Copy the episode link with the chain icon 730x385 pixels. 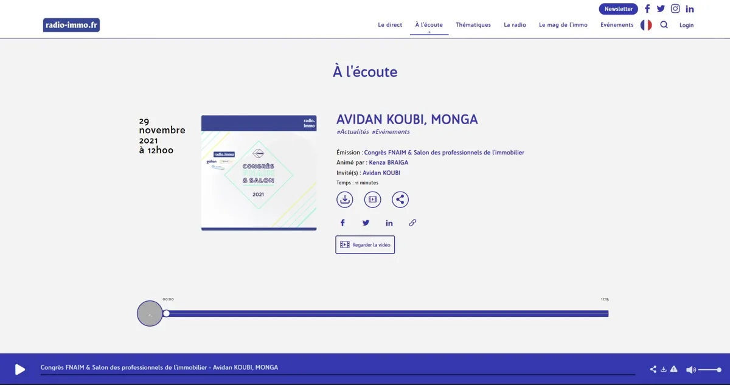coord(412,223)
